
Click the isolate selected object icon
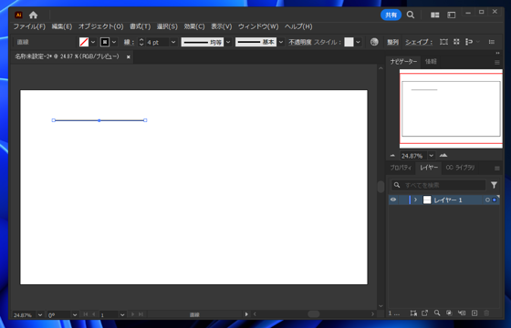[456, 42]
